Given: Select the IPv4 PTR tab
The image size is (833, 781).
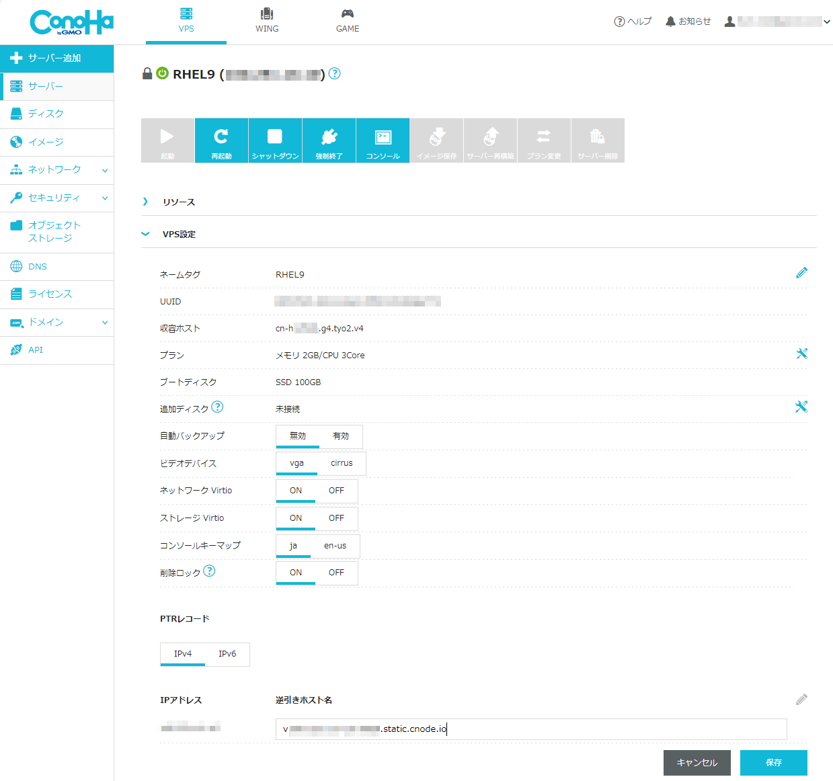Looking at the screenshot, I should coord(183,654).
